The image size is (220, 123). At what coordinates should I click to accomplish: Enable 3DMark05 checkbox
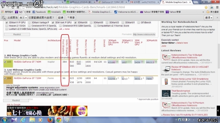pos(91,23)
